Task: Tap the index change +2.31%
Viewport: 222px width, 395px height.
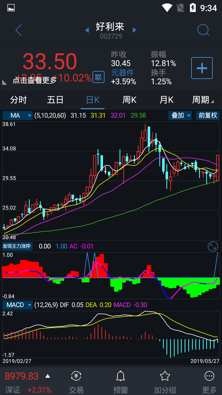Action: tap(39, 390)
